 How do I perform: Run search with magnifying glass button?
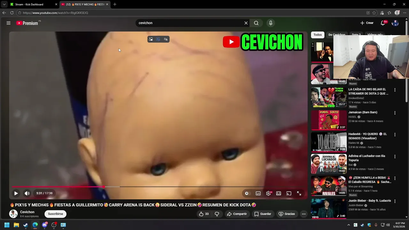tap(256, 23)
